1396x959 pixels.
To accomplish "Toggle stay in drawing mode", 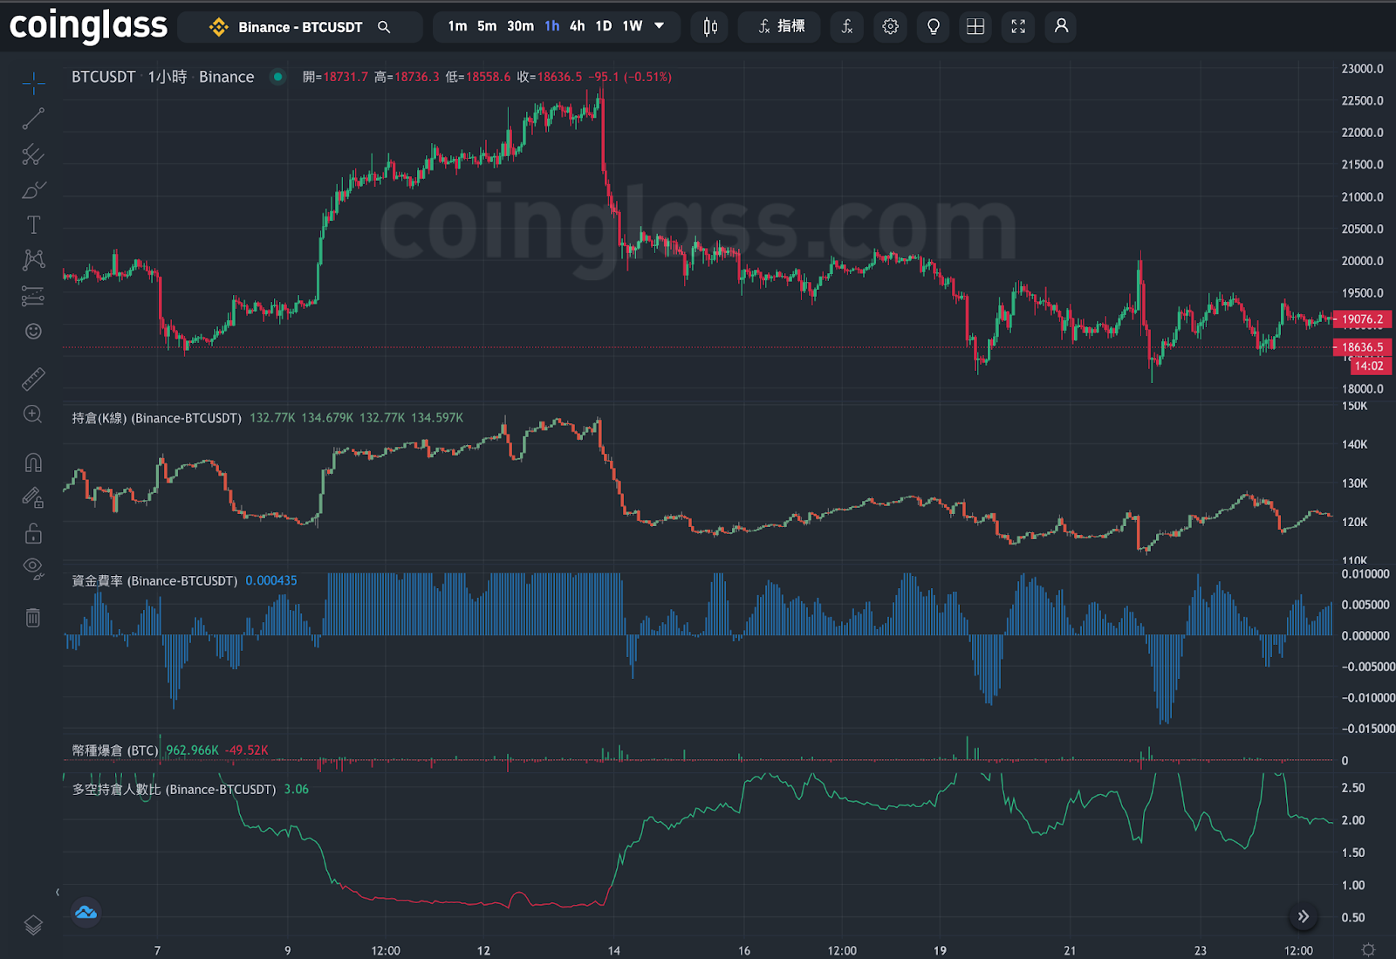I will click(x=33, y=497).
